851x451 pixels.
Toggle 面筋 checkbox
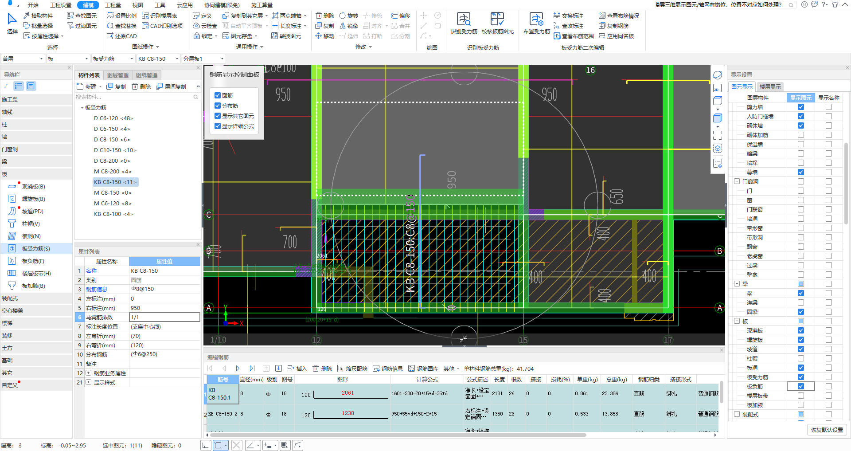pyautogui.click(x=218, y=95)
